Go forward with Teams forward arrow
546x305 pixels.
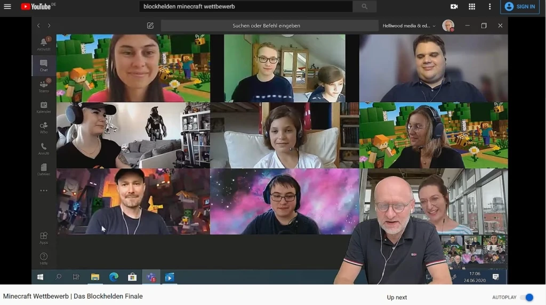pyautogui.click(x=49, y=26)
